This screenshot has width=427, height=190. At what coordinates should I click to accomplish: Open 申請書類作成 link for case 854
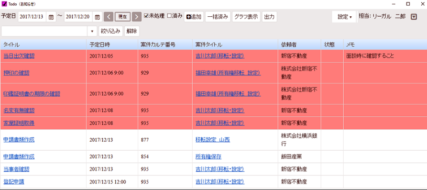click(x=19, y=157)
